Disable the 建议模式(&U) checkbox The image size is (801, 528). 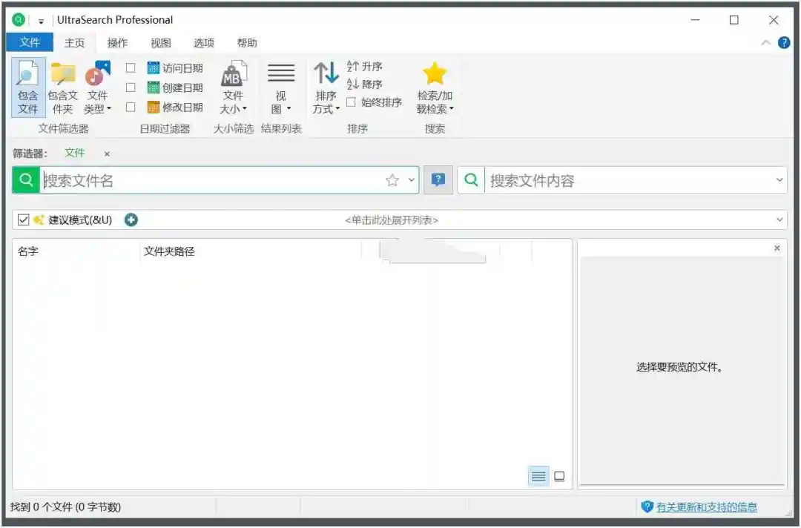23,220
